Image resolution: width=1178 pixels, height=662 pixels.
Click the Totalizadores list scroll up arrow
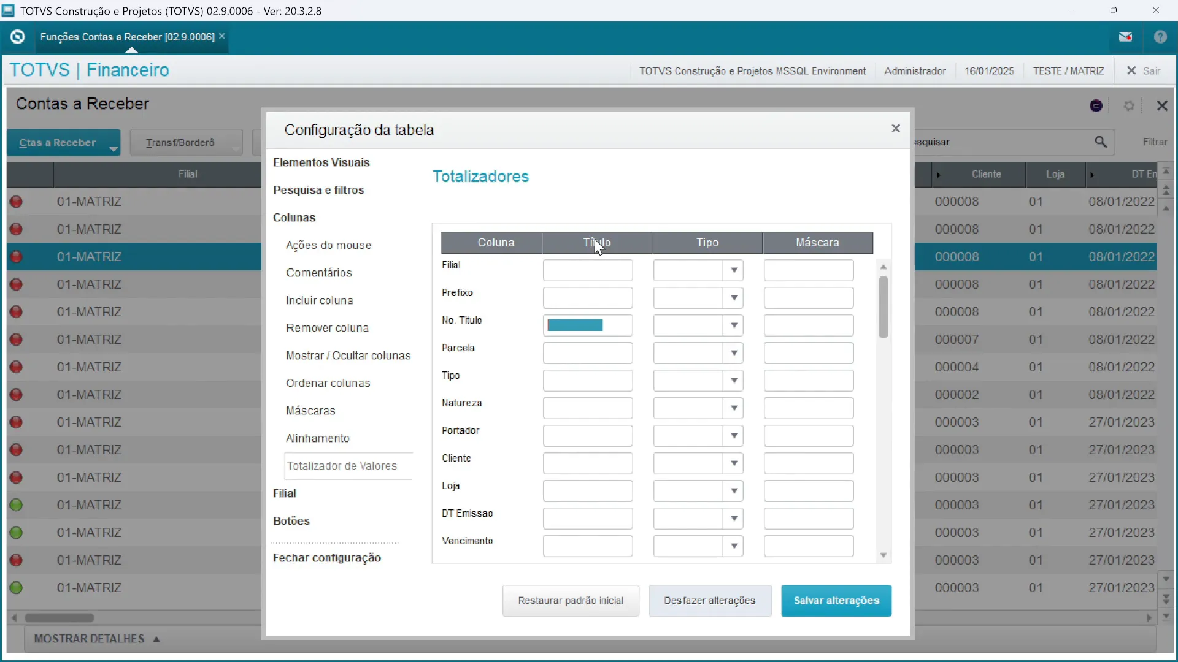(x=883, y=267)
